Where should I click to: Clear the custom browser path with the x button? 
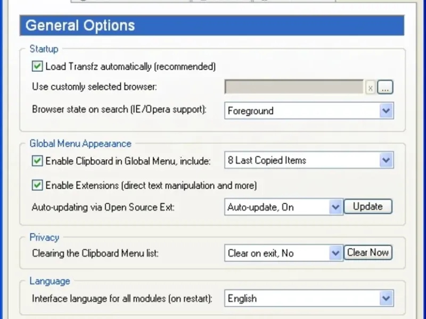(x=371, y=88)
